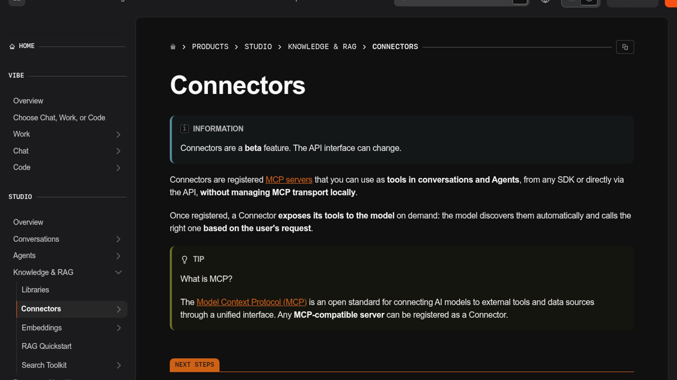Open RAG Quickstart sidebar page
This screenshot has width=677, height=380.
pos(47,346)
